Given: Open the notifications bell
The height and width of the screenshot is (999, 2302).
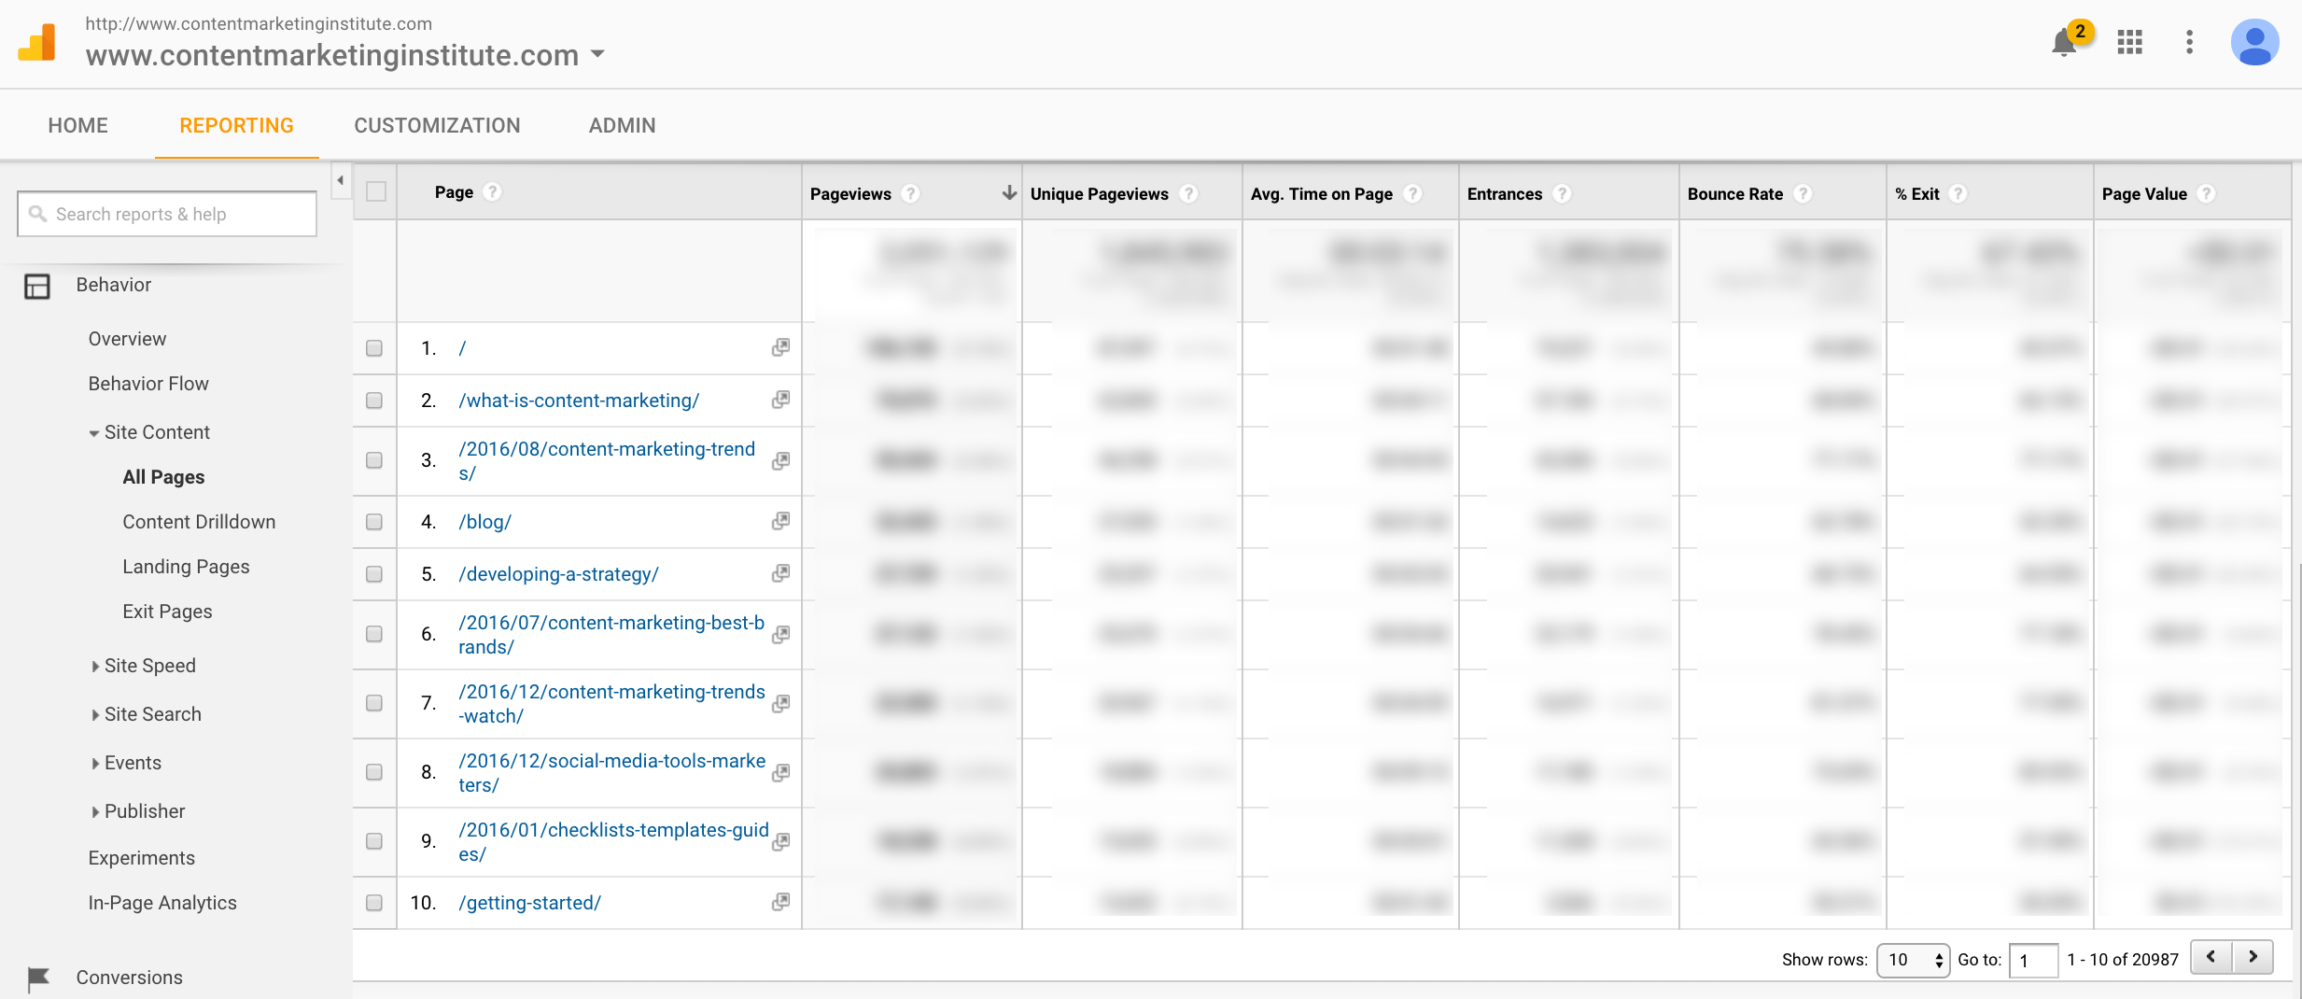Looking at the screenshot, I should tap(2064, 43).
